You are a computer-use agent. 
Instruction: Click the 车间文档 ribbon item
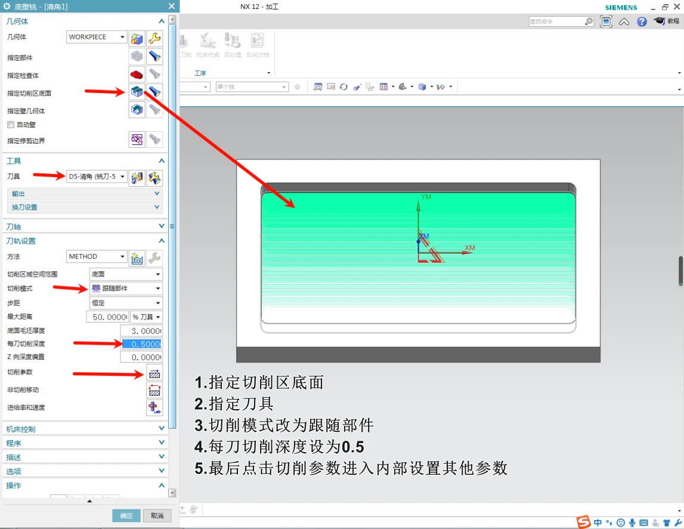pos(257,47)
